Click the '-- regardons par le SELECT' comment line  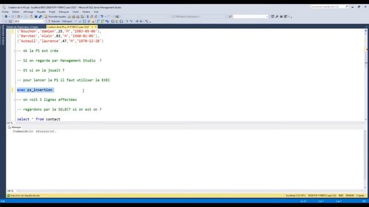point(59,109)
